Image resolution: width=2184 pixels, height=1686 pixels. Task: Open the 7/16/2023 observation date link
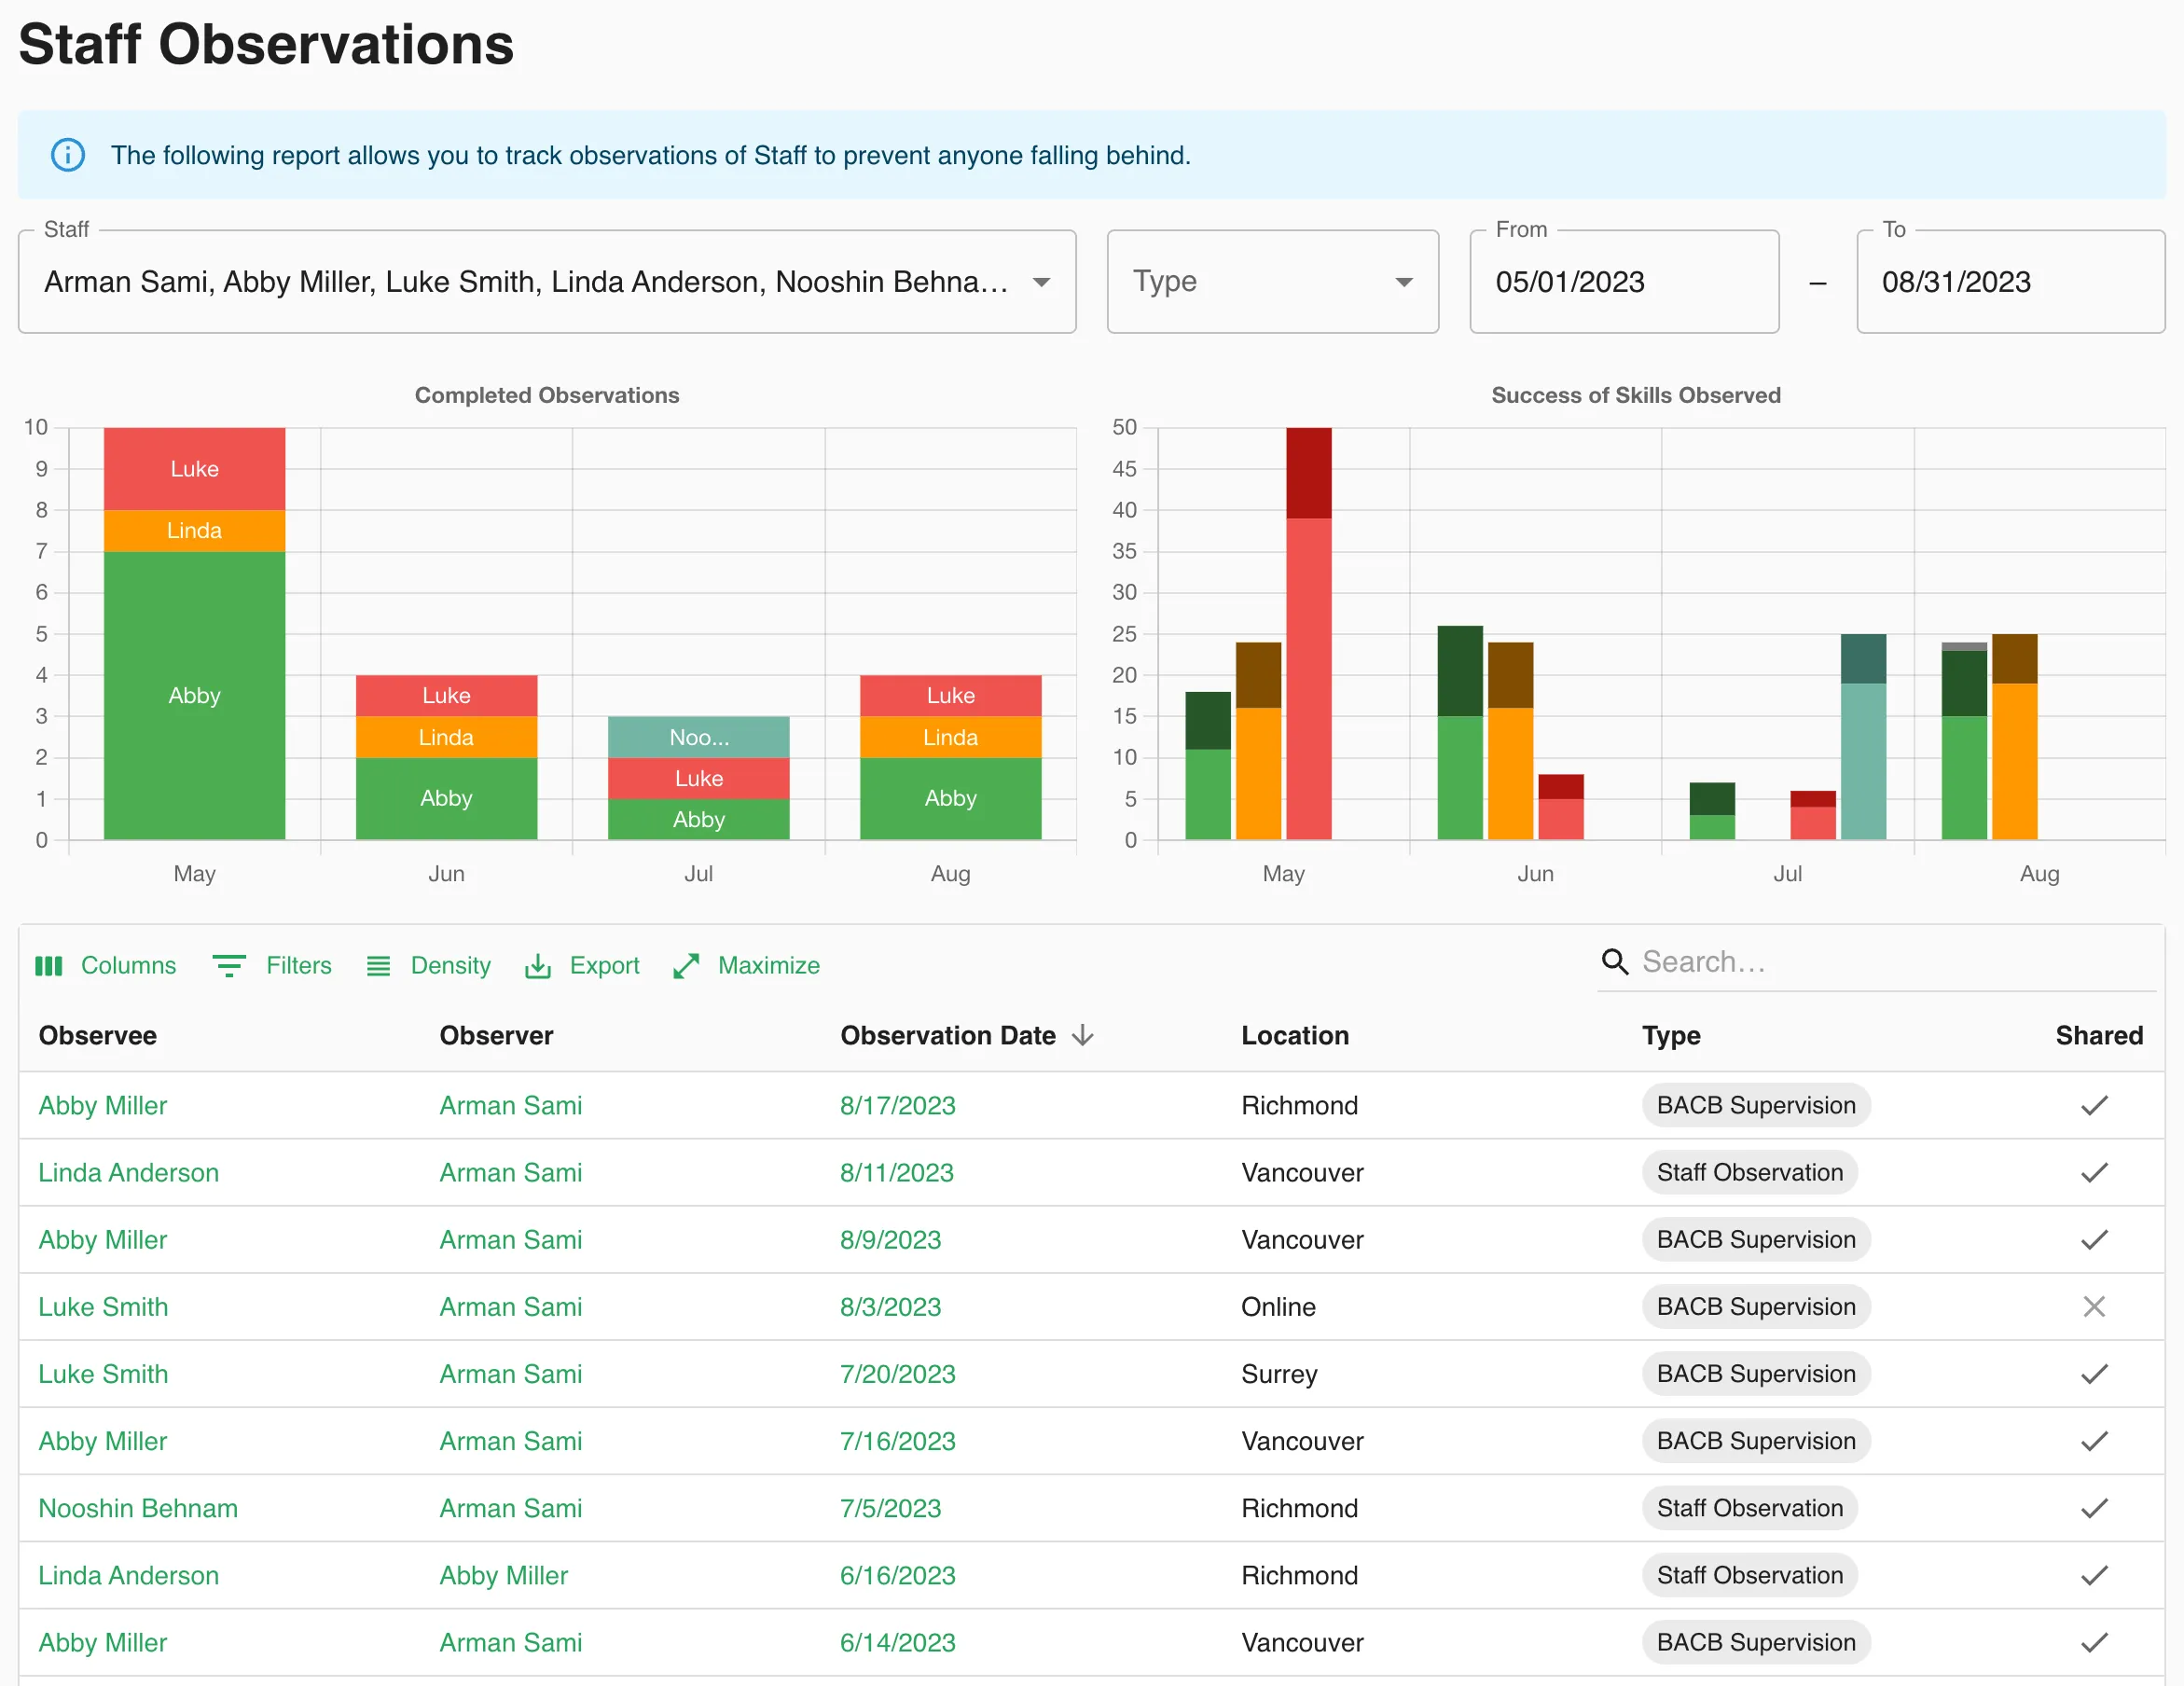click(898, 1441)
